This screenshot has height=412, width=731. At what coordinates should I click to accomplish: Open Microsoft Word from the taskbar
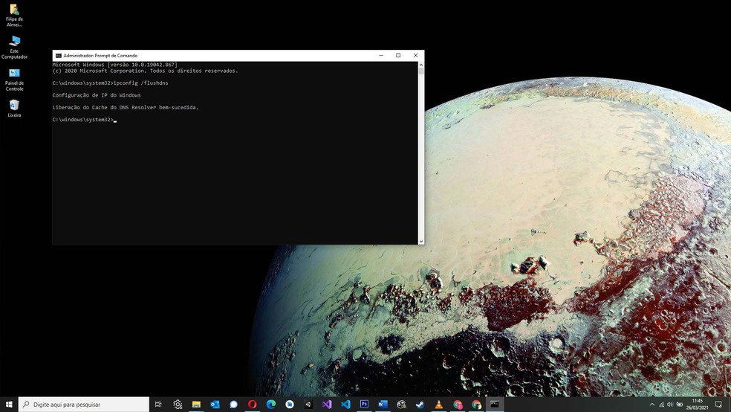point(383,404)
